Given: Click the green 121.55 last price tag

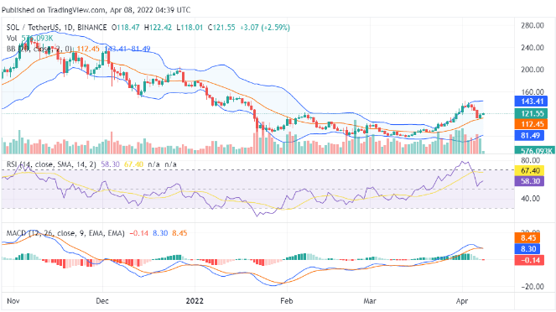Looking at the screenshot, I should pos(531,113).
